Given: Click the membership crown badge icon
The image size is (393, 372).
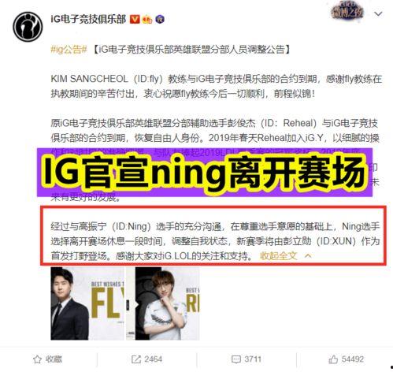Looking at the screenshot, I should tap(146, 20).
